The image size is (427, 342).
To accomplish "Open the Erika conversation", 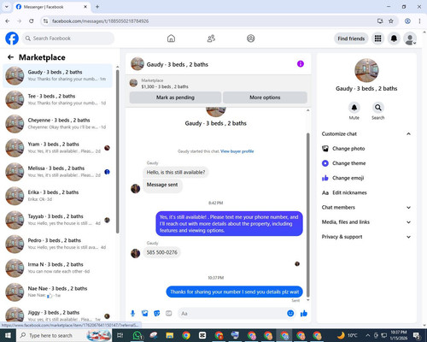I will (57, 196).
